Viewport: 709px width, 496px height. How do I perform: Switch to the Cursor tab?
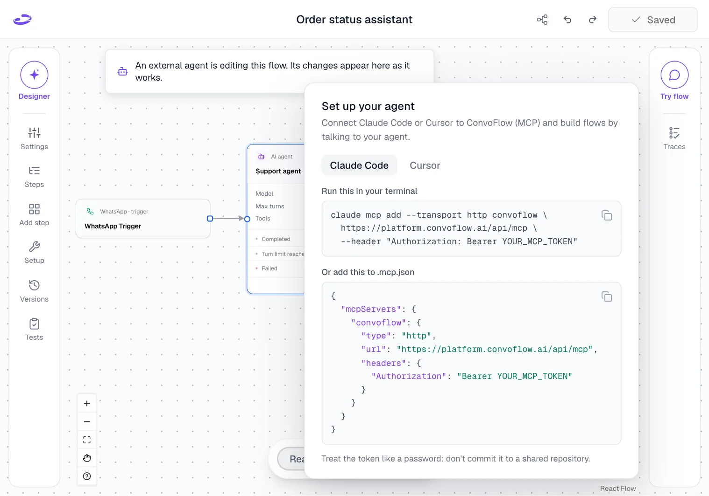coord(425,165)
